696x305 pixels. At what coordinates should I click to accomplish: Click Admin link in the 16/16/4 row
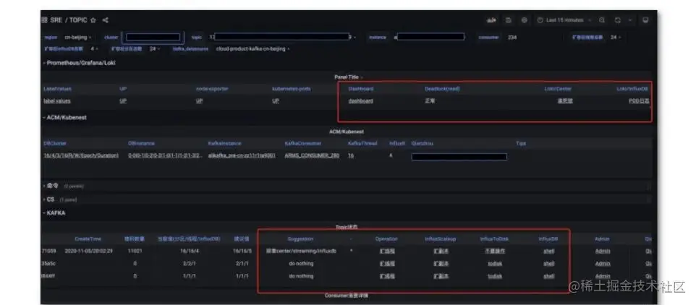pos(603,251)
